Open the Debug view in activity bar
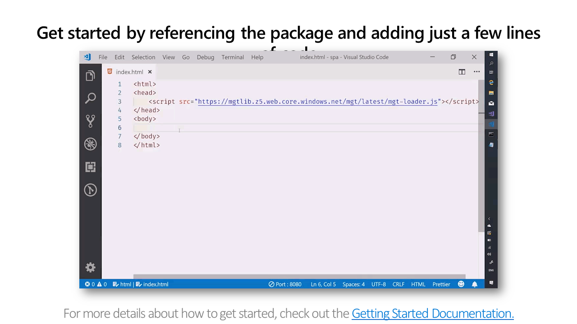The image size is (577, 324). (91, 144)
